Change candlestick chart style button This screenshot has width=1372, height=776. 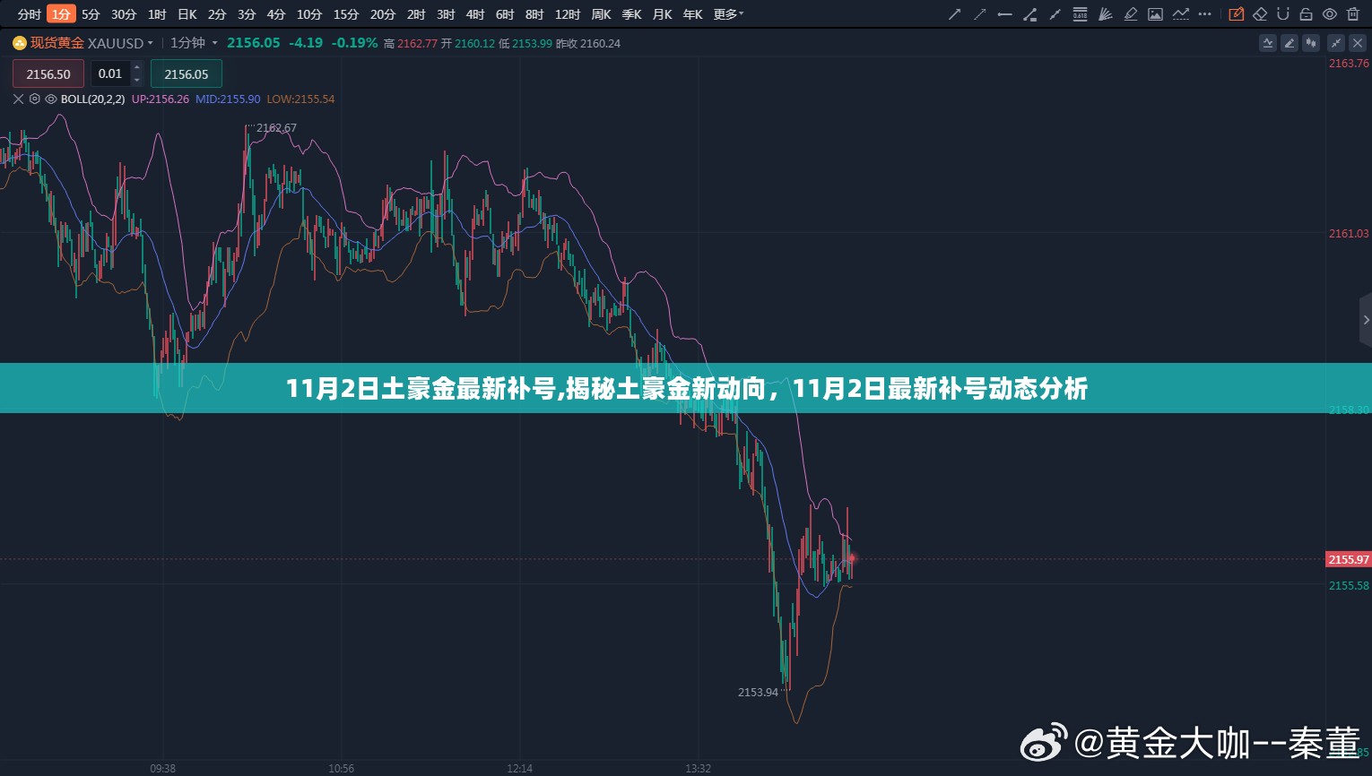pyautogui.click(x=1311, y=43)
